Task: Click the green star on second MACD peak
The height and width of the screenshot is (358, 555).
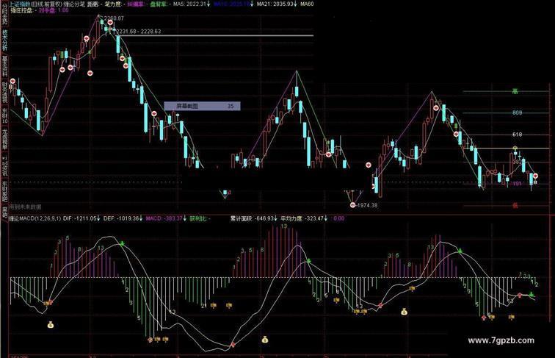Action: pos(308,261)
